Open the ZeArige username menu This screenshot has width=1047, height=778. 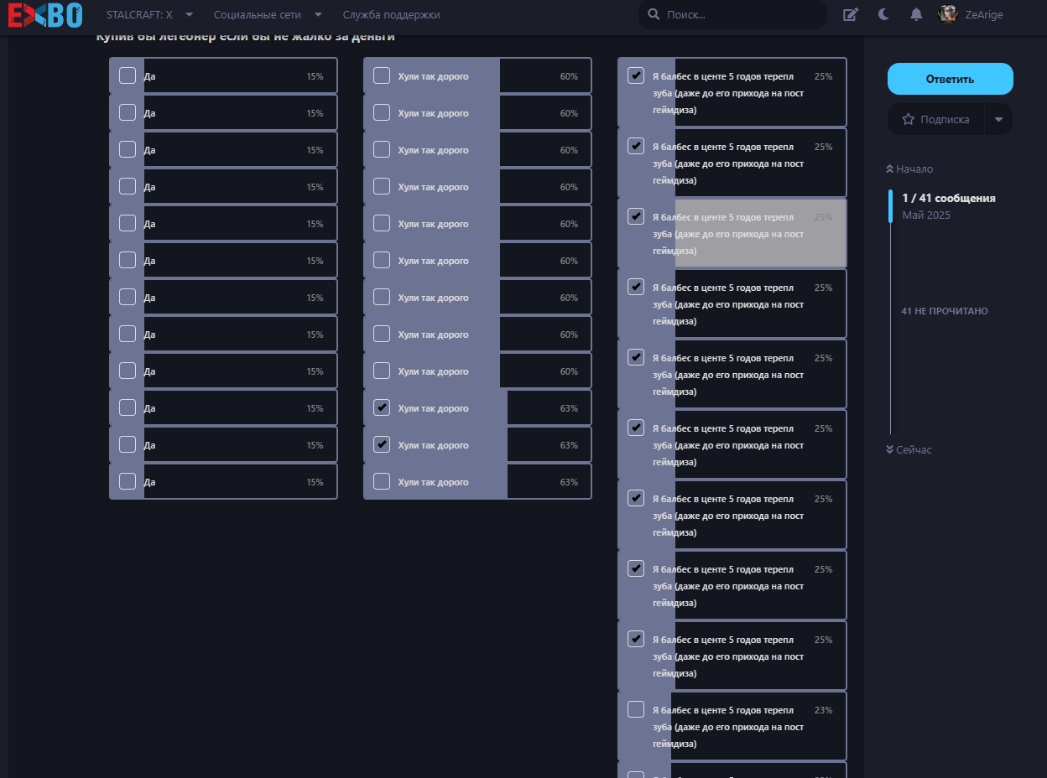tap(984, 15)
